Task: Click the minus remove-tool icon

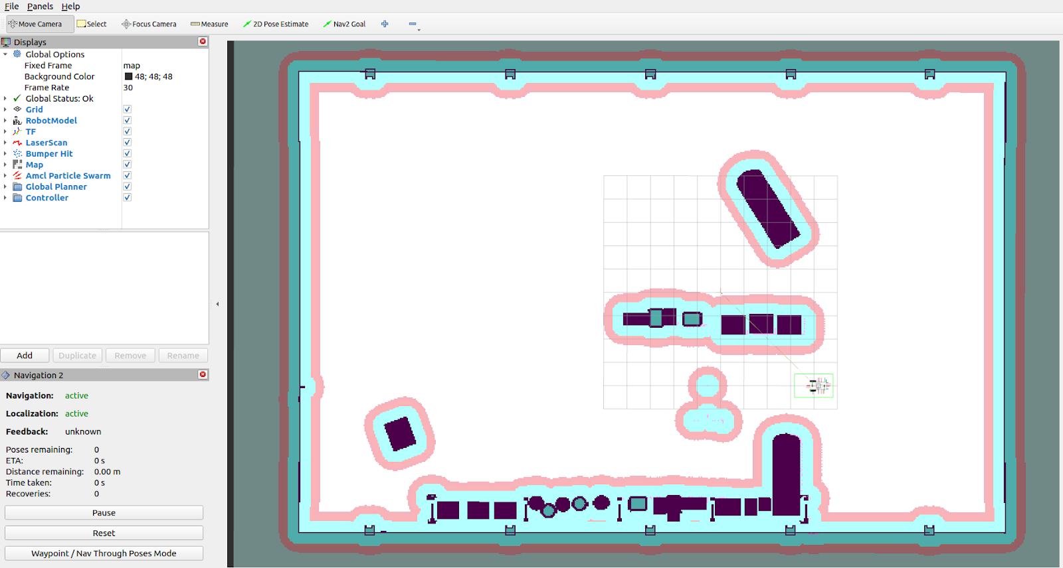Action: pyautogui.click(x=413, y=24)
